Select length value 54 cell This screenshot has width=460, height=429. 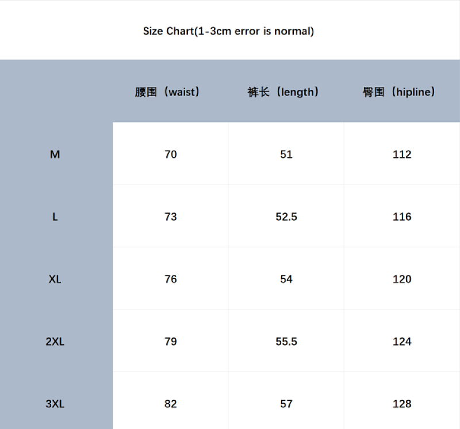coord(286,279)
